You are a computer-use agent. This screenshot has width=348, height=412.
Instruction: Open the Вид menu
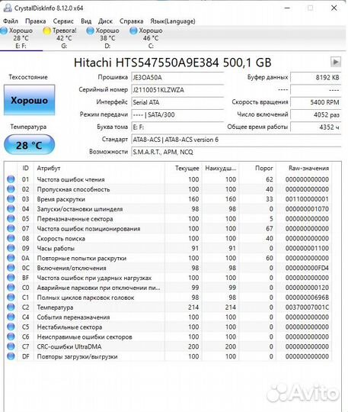coord(86,21)
